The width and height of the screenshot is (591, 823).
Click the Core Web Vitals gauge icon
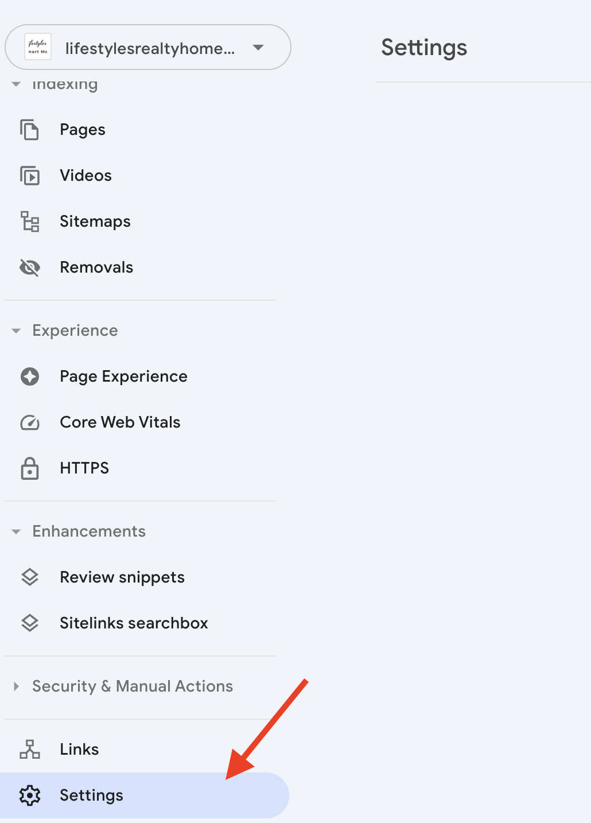(30, 422)
